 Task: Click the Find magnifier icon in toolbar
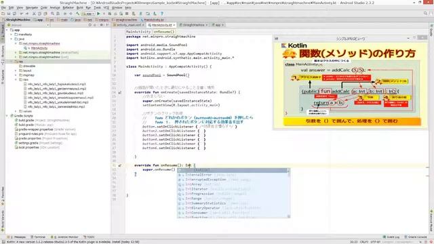(52, 14)
